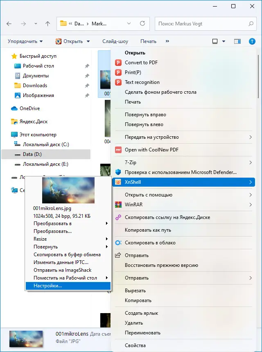Image resolution: width=262 pixels, height=352 pixels.
Task: Open Локальный диск (C:)
Action: click(46, 144)
